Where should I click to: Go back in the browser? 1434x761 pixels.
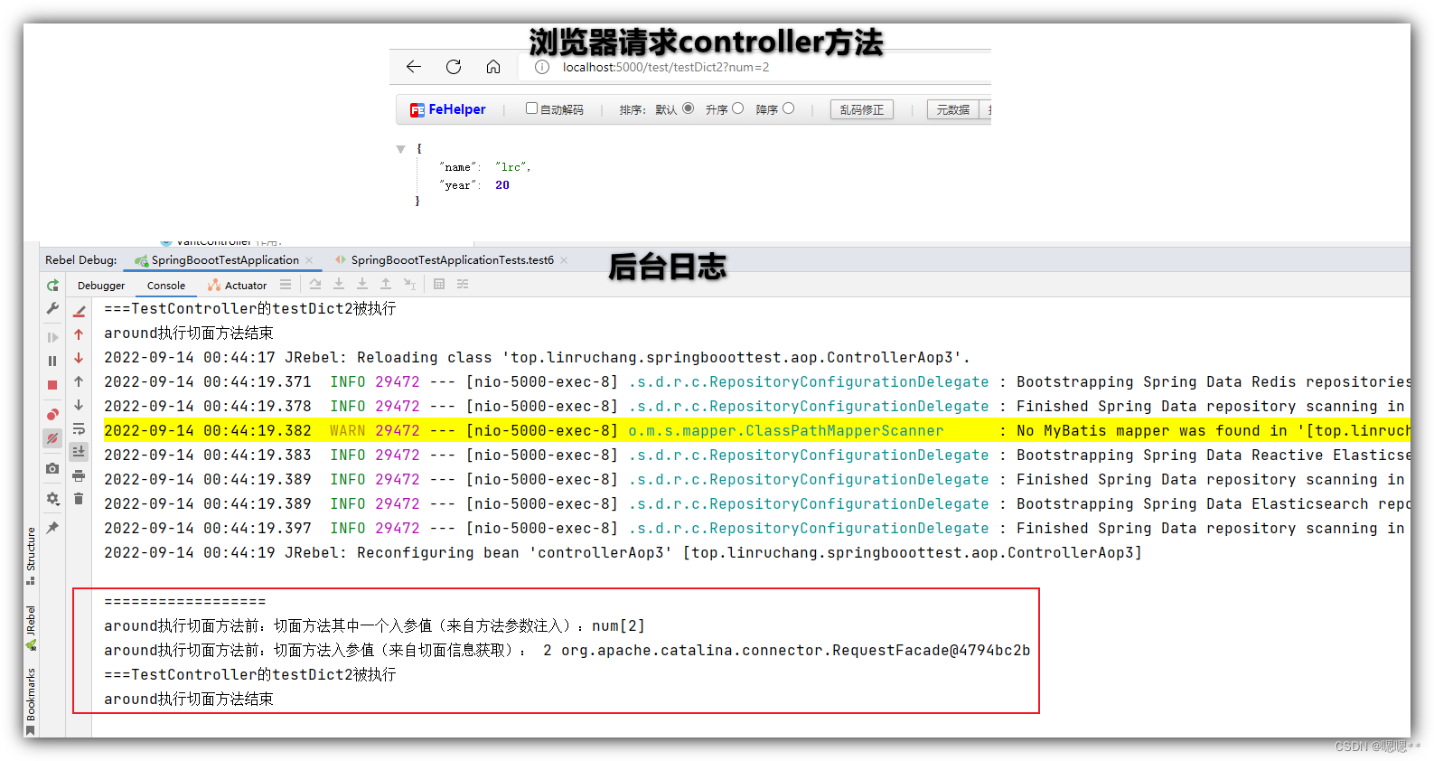coord(414,67)
